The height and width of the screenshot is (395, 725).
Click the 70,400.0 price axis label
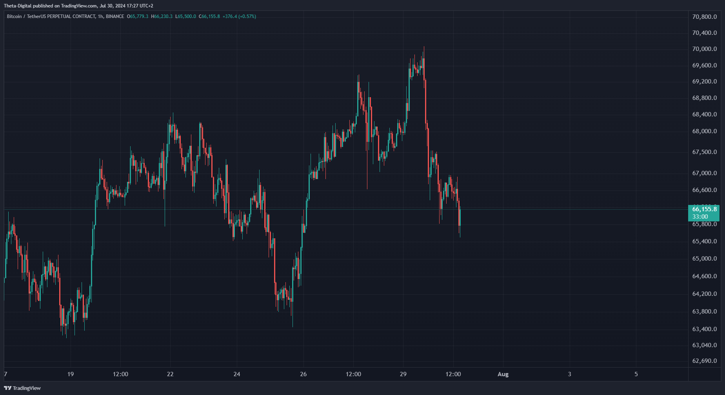705,33
